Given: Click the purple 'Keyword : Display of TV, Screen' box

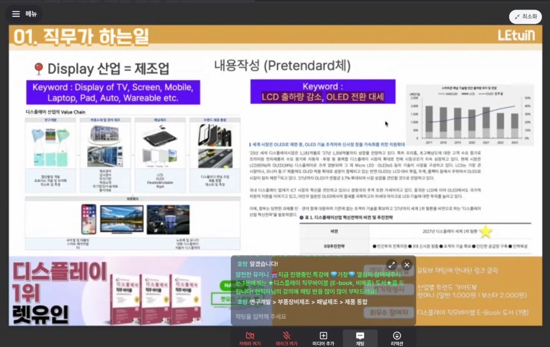Looking at the screenshot, I should coord(113,92).
